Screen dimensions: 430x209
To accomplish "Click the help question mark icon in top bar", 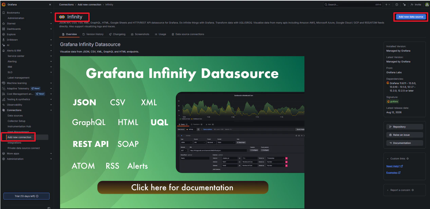I will tap(397, 5).
